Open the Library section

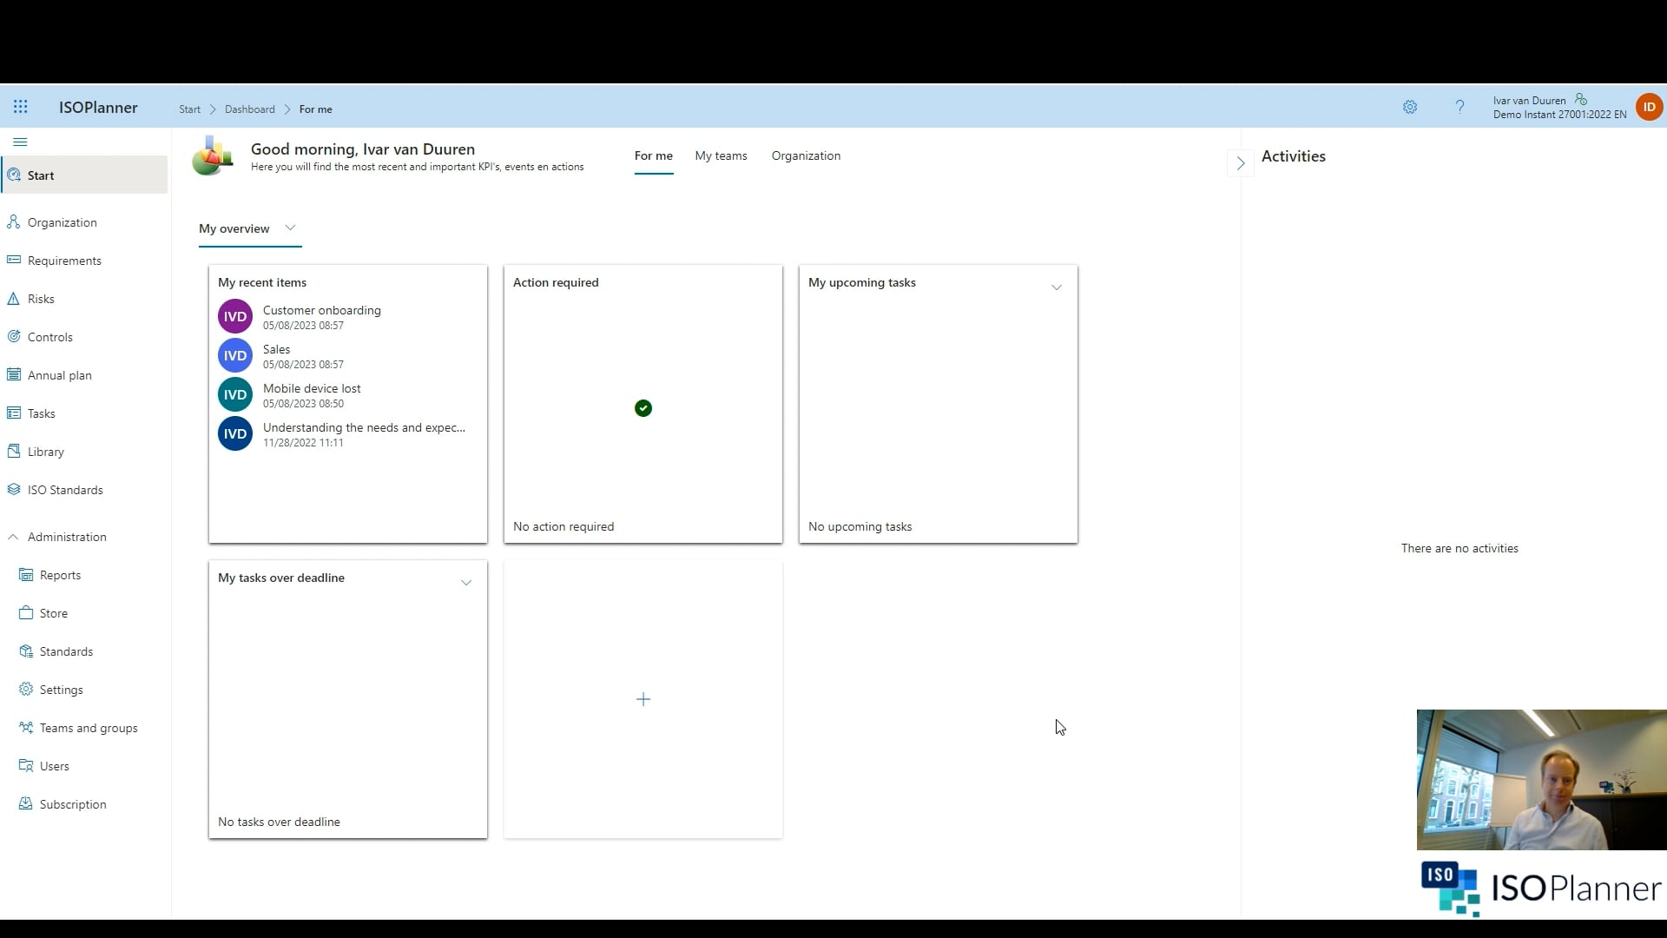pyautogui.click(x=46, y=451)
